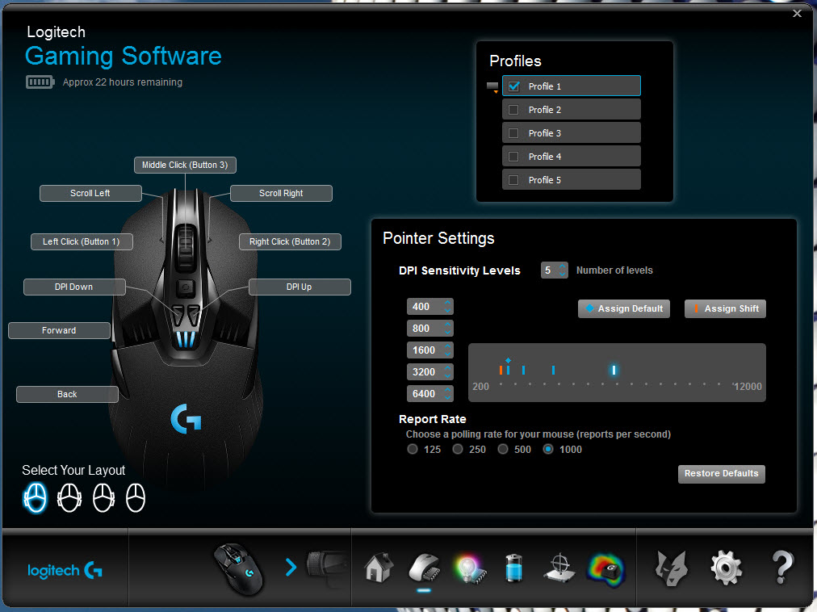Enable the Profile 4 checkbox
817x612 pixels.
(x=513, y=157)
